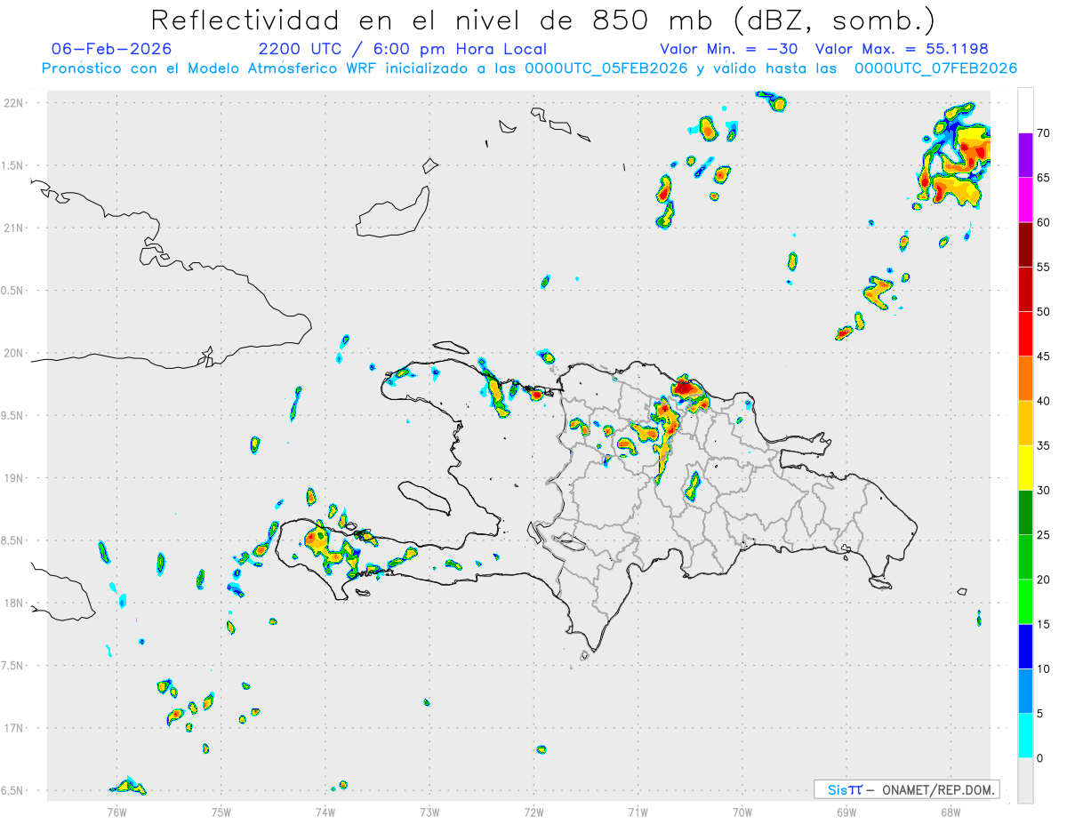The width and height of the screenshot is (1067, 824).
Task: Click the dark blue 10–15 dBZ colorbar segment
Action: [1025, 646]
